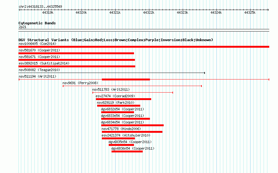Click the 44320k ruler position label
Image resolution: width=278 pixels, height=173 pixels.
coord(81,12)
